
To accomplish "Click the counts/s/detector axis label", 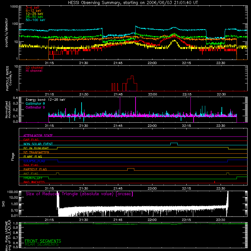I will click(7, 33).
